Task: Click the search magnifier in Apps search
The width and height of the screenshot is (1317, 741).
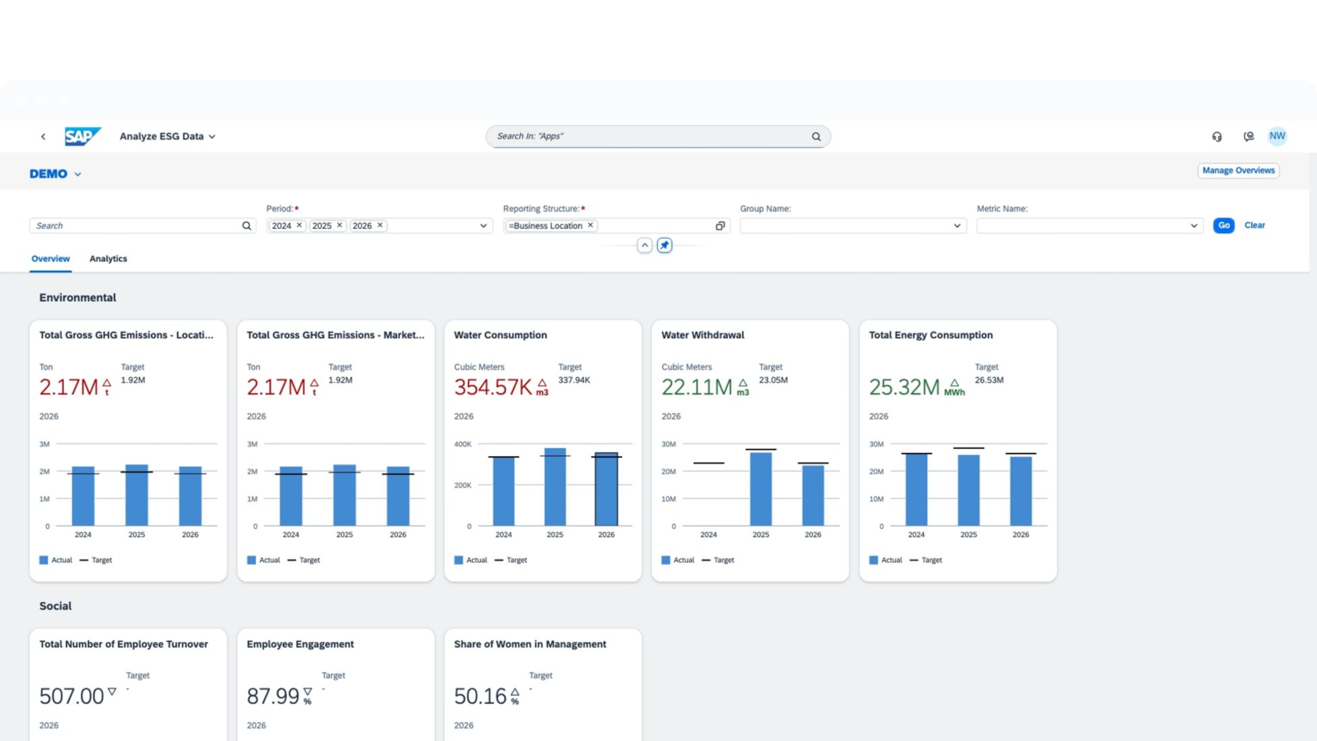Action: tap(816, 137)
